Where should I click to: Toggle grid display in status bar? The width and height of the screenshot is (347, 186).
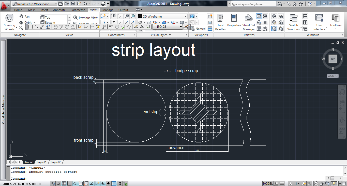pyautogui.click(x=63, y=183)
